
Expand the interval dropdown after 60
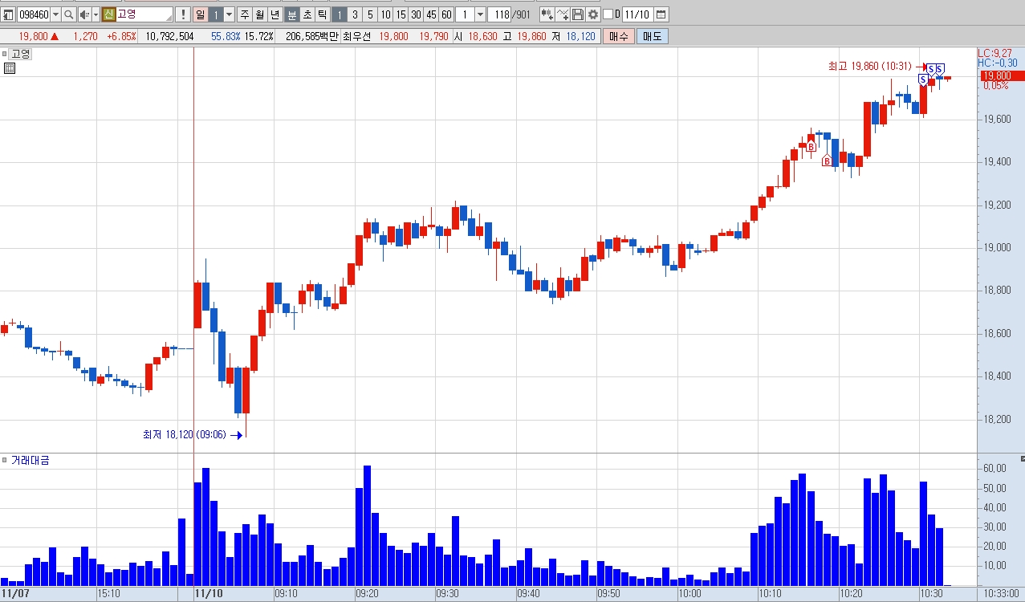(x=479, y=14)
